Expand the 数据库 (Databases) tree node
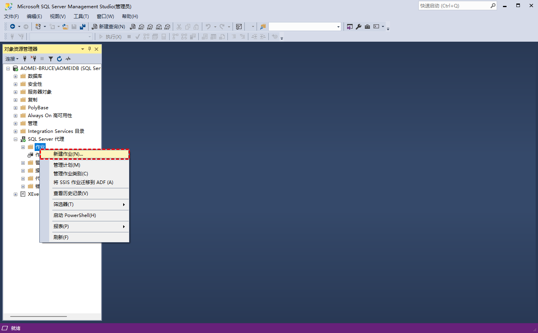Screen dimensions: 538x333 [15, 76]
